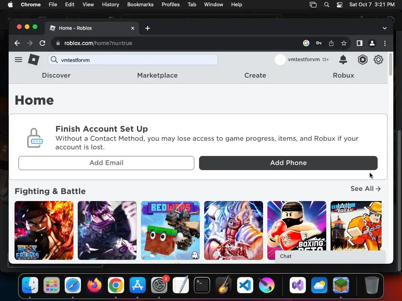402x301 pixels.
Task: Launch Safari from the dock
Action: (73, 285)
